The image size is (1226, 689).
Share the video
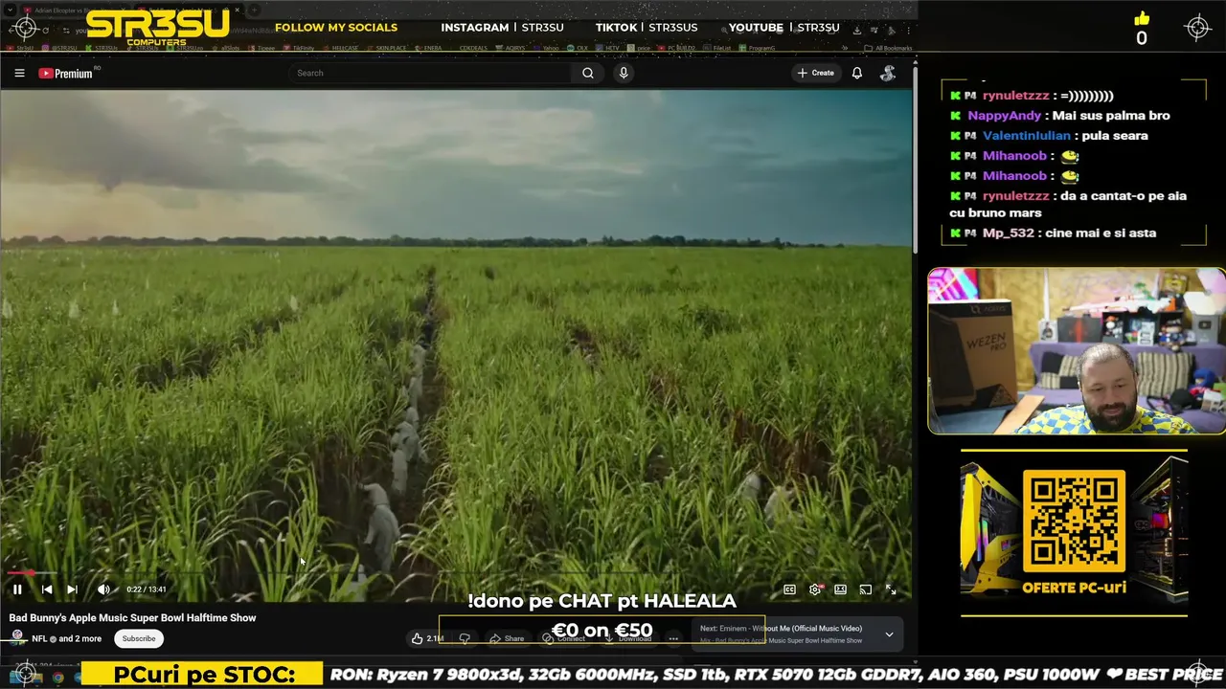[x=507, y=638]
